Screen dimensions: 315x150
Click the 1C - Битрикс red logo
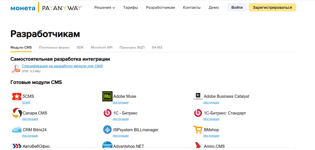coord(107,113)
